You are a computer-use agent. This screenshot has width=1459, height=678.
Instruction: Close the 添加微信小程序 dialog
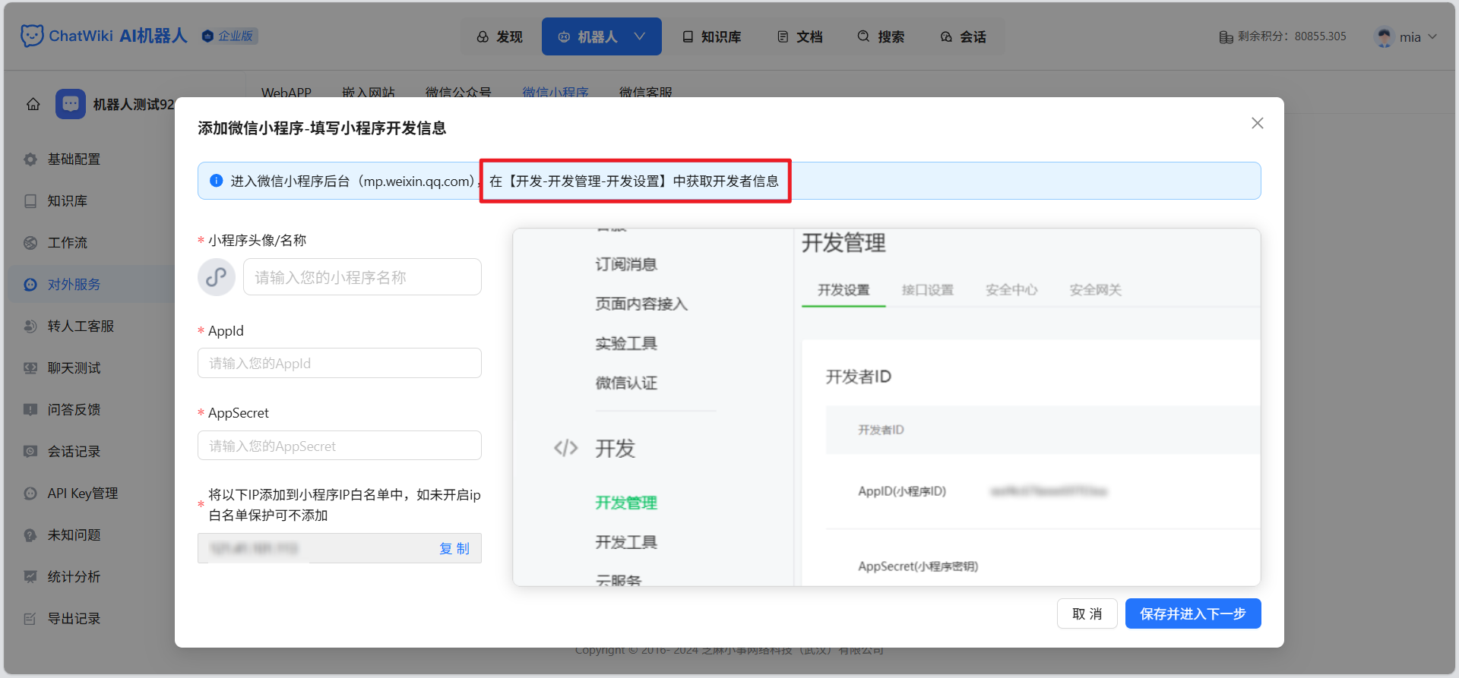pos(1258,123)
